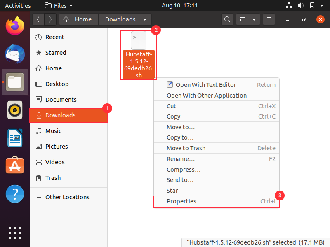This screenshot has height=247, width=330.
Task: Choose Send to… from the context menu
Action: click(217, 180)
